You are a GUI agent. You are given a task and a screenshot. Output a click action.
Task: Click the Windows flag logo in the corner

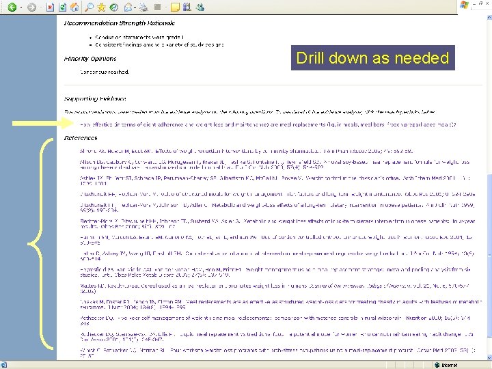tap(464, 5)
